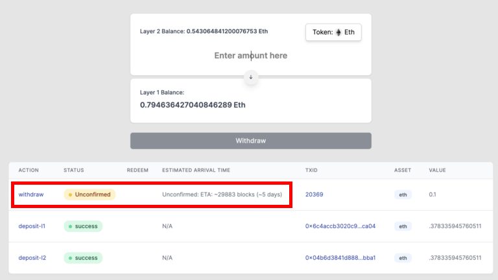Click the Enter amount here field
498x280 pixels.
251,56
